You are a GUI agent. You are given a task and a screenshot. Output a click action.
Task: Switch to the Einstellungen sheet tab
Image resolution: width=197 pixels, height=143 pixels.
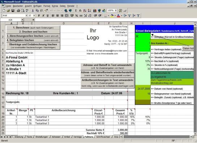(x=42, y=137)
